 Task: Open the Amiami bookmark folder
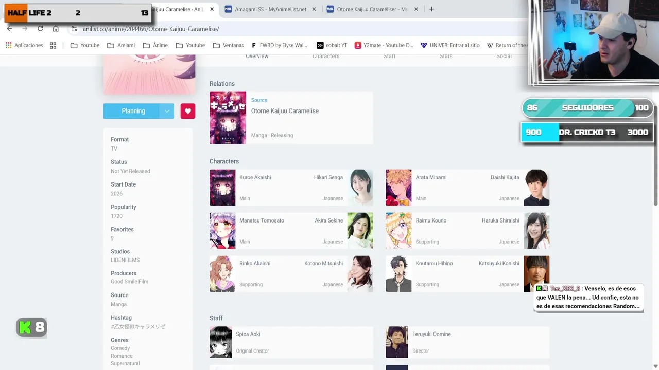[121, 45]
